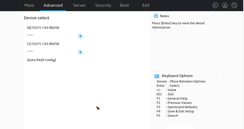Go to the Security tab
The image size is (244, 129).
pyautogui.click(x=103, y=5)
